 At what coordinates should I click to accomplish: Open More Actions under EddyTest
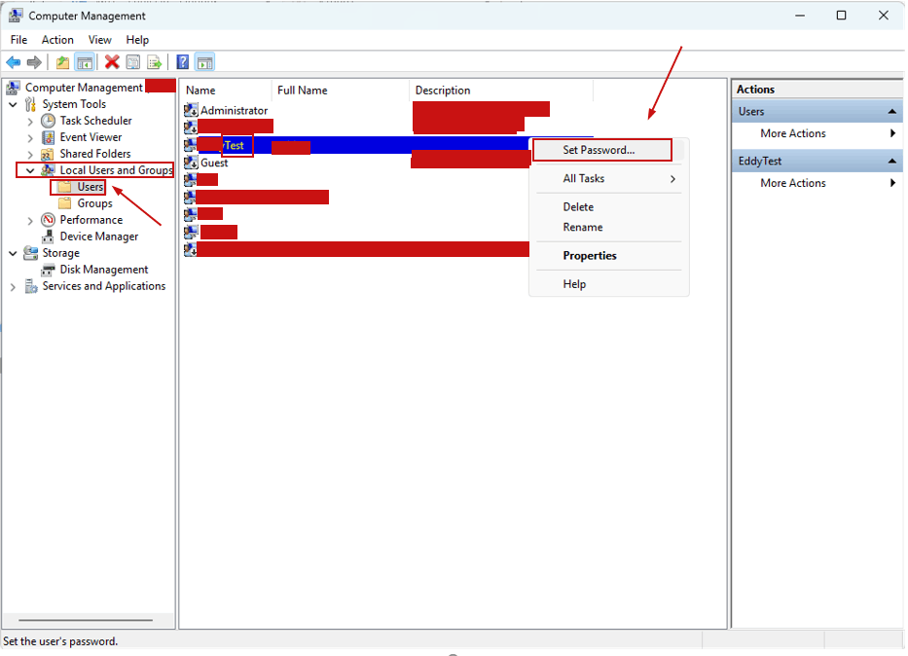pos(817,183)
